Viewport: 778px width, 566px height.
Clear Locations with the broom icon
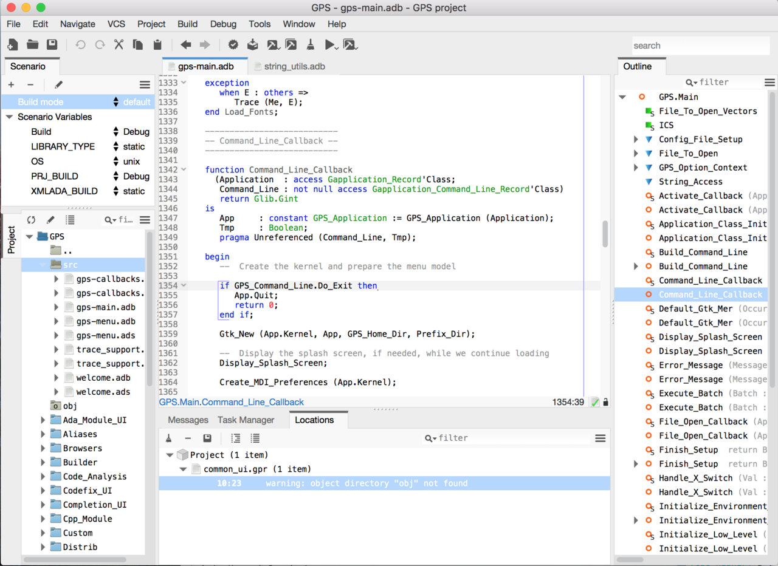169,438
